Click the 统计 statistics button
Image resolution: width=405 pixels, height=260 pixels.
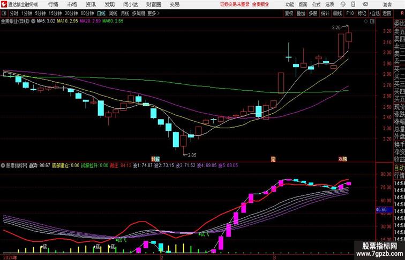point(325,13)
